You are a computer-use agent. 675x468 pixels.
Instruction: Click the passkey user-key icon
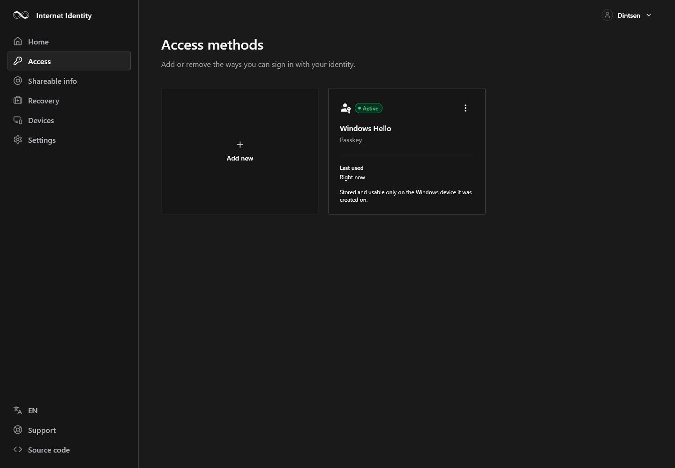345,108
